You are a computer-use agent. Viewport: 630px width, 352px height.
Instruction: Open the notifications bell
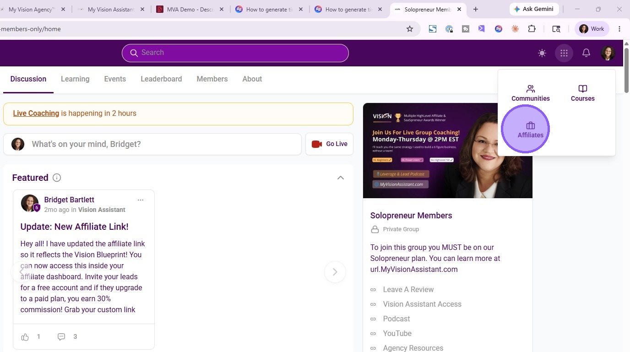tap(586, 53)
